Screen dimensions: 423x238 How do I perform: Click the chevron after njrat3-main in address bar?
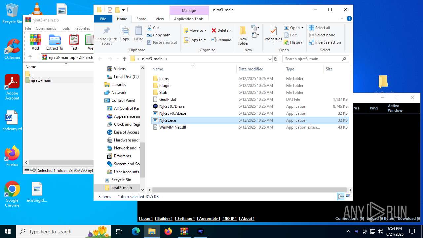[166, 59]
